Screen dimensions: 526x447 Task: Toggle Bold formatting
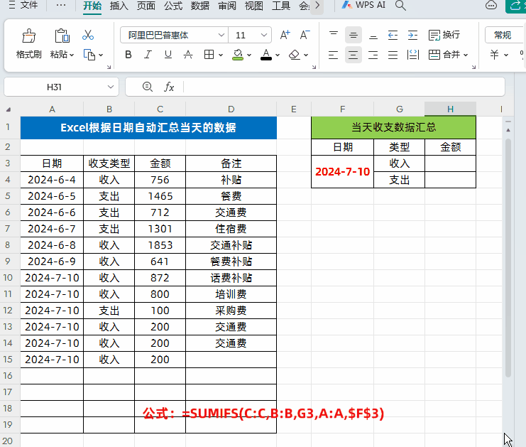(x=128, y=55)
